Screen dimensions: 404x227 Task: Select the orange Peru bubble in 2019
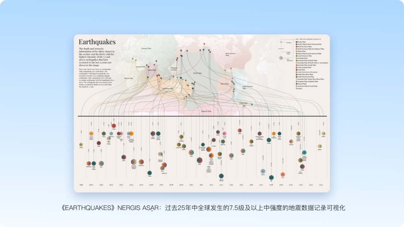pos(283,174)
